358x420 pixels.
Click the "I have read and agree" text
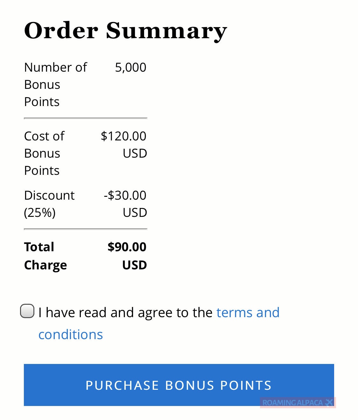[x=125, y=313]
